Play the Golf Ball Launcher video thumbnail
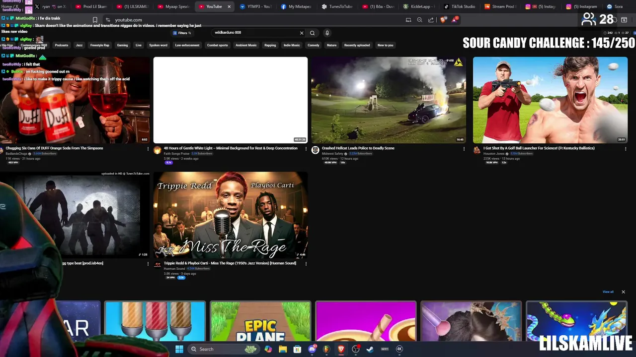 (550, 100)
